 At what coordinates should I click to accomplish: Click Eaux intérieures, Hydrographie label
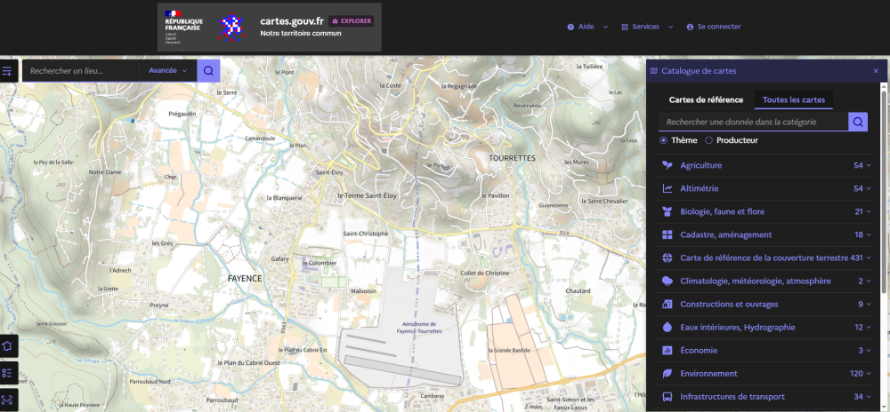point(737,327)
